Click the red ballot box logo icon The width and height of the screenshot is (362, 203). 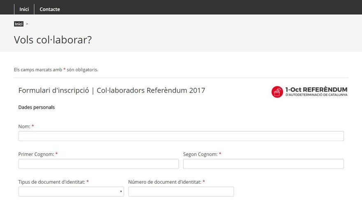[277, 92]
